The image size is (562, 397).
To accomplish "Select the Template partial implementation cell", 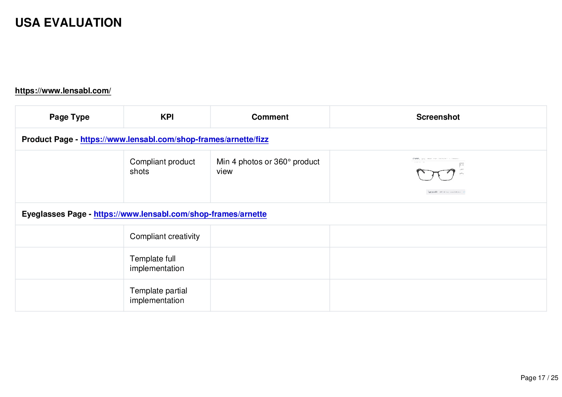I will tap(167, 295).
